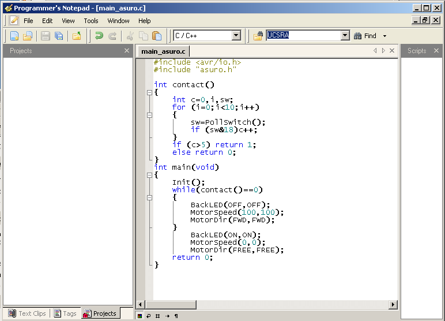Click the Paste clipboard icon
This screenshot has height=321, width=445.
pos(157,36)
